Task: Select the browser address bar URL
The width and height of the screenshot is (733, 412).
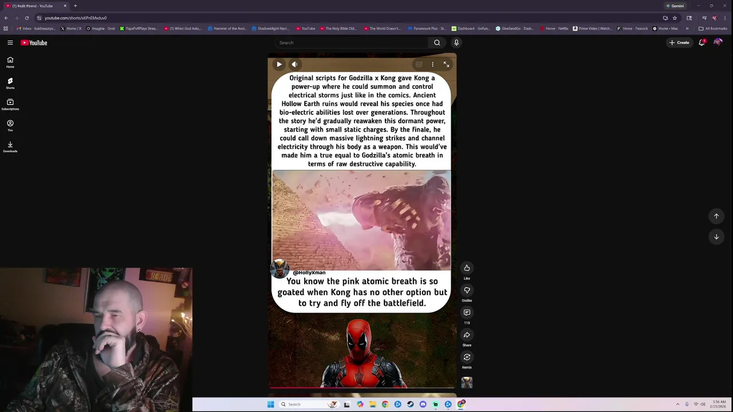Action: (76, 18)
